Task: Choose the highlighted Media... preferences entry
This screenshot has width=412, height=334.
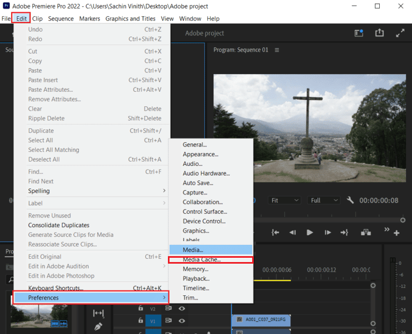Action: click(x=211, y=250)
